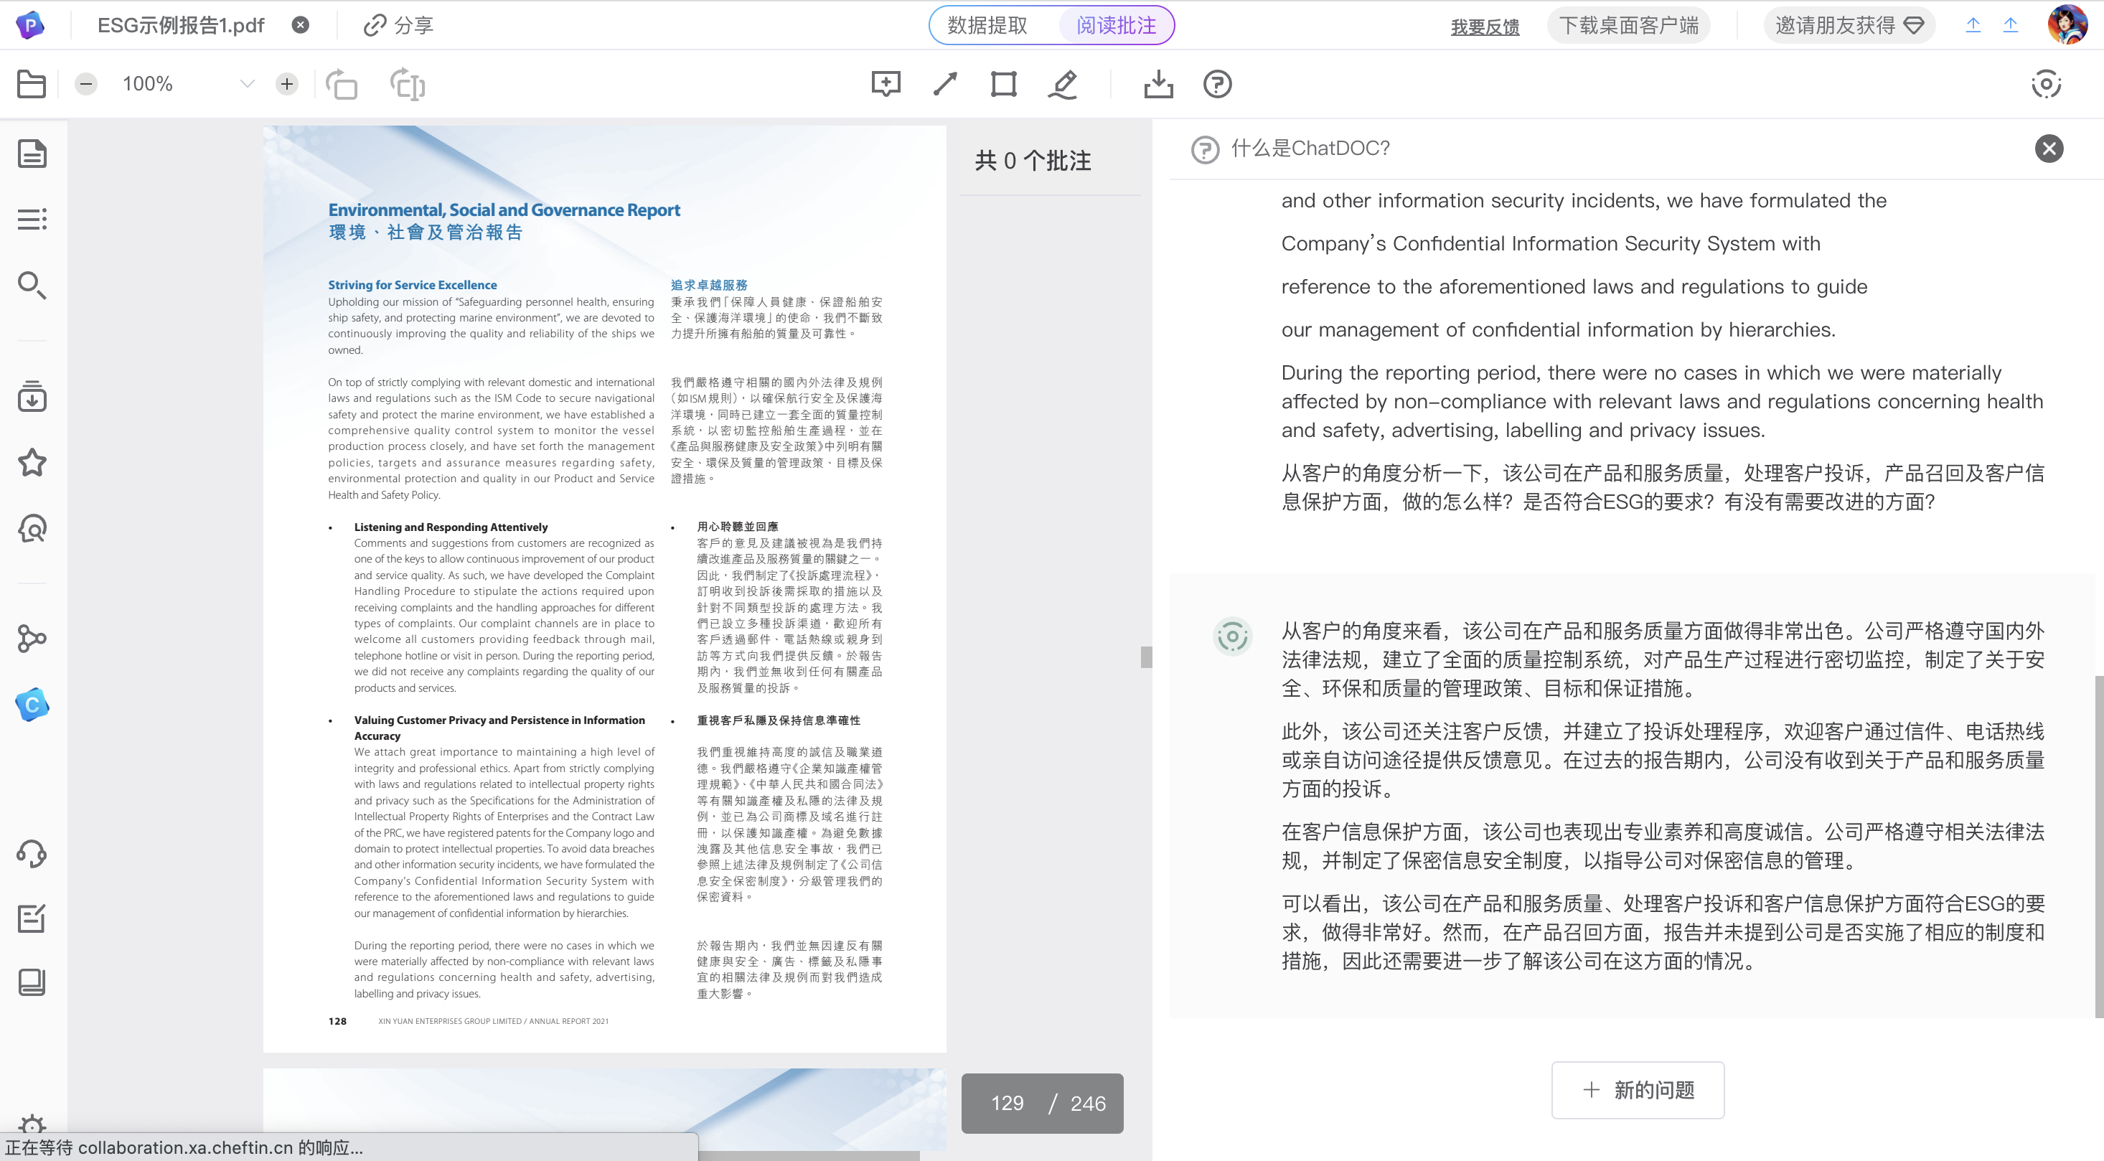Image resolution: width=2104 pixels, height=1161 pixels.
Task: Click the blue C app sidebar icon
Action: (x=32, y=705)
